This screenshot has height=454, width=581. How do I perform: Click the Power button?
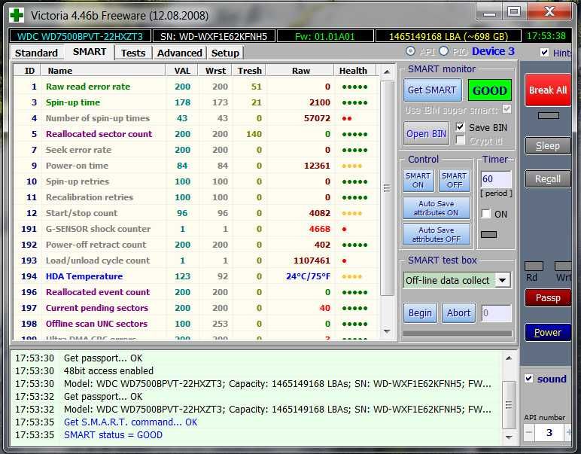[548, 333]
